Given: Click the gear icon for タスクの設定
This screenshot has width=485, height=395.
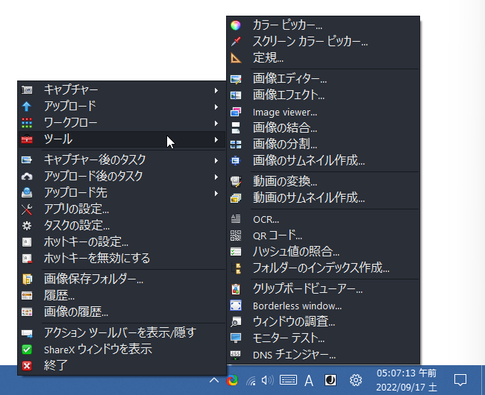Looking at the screenshot, I should tap(27, 226).
